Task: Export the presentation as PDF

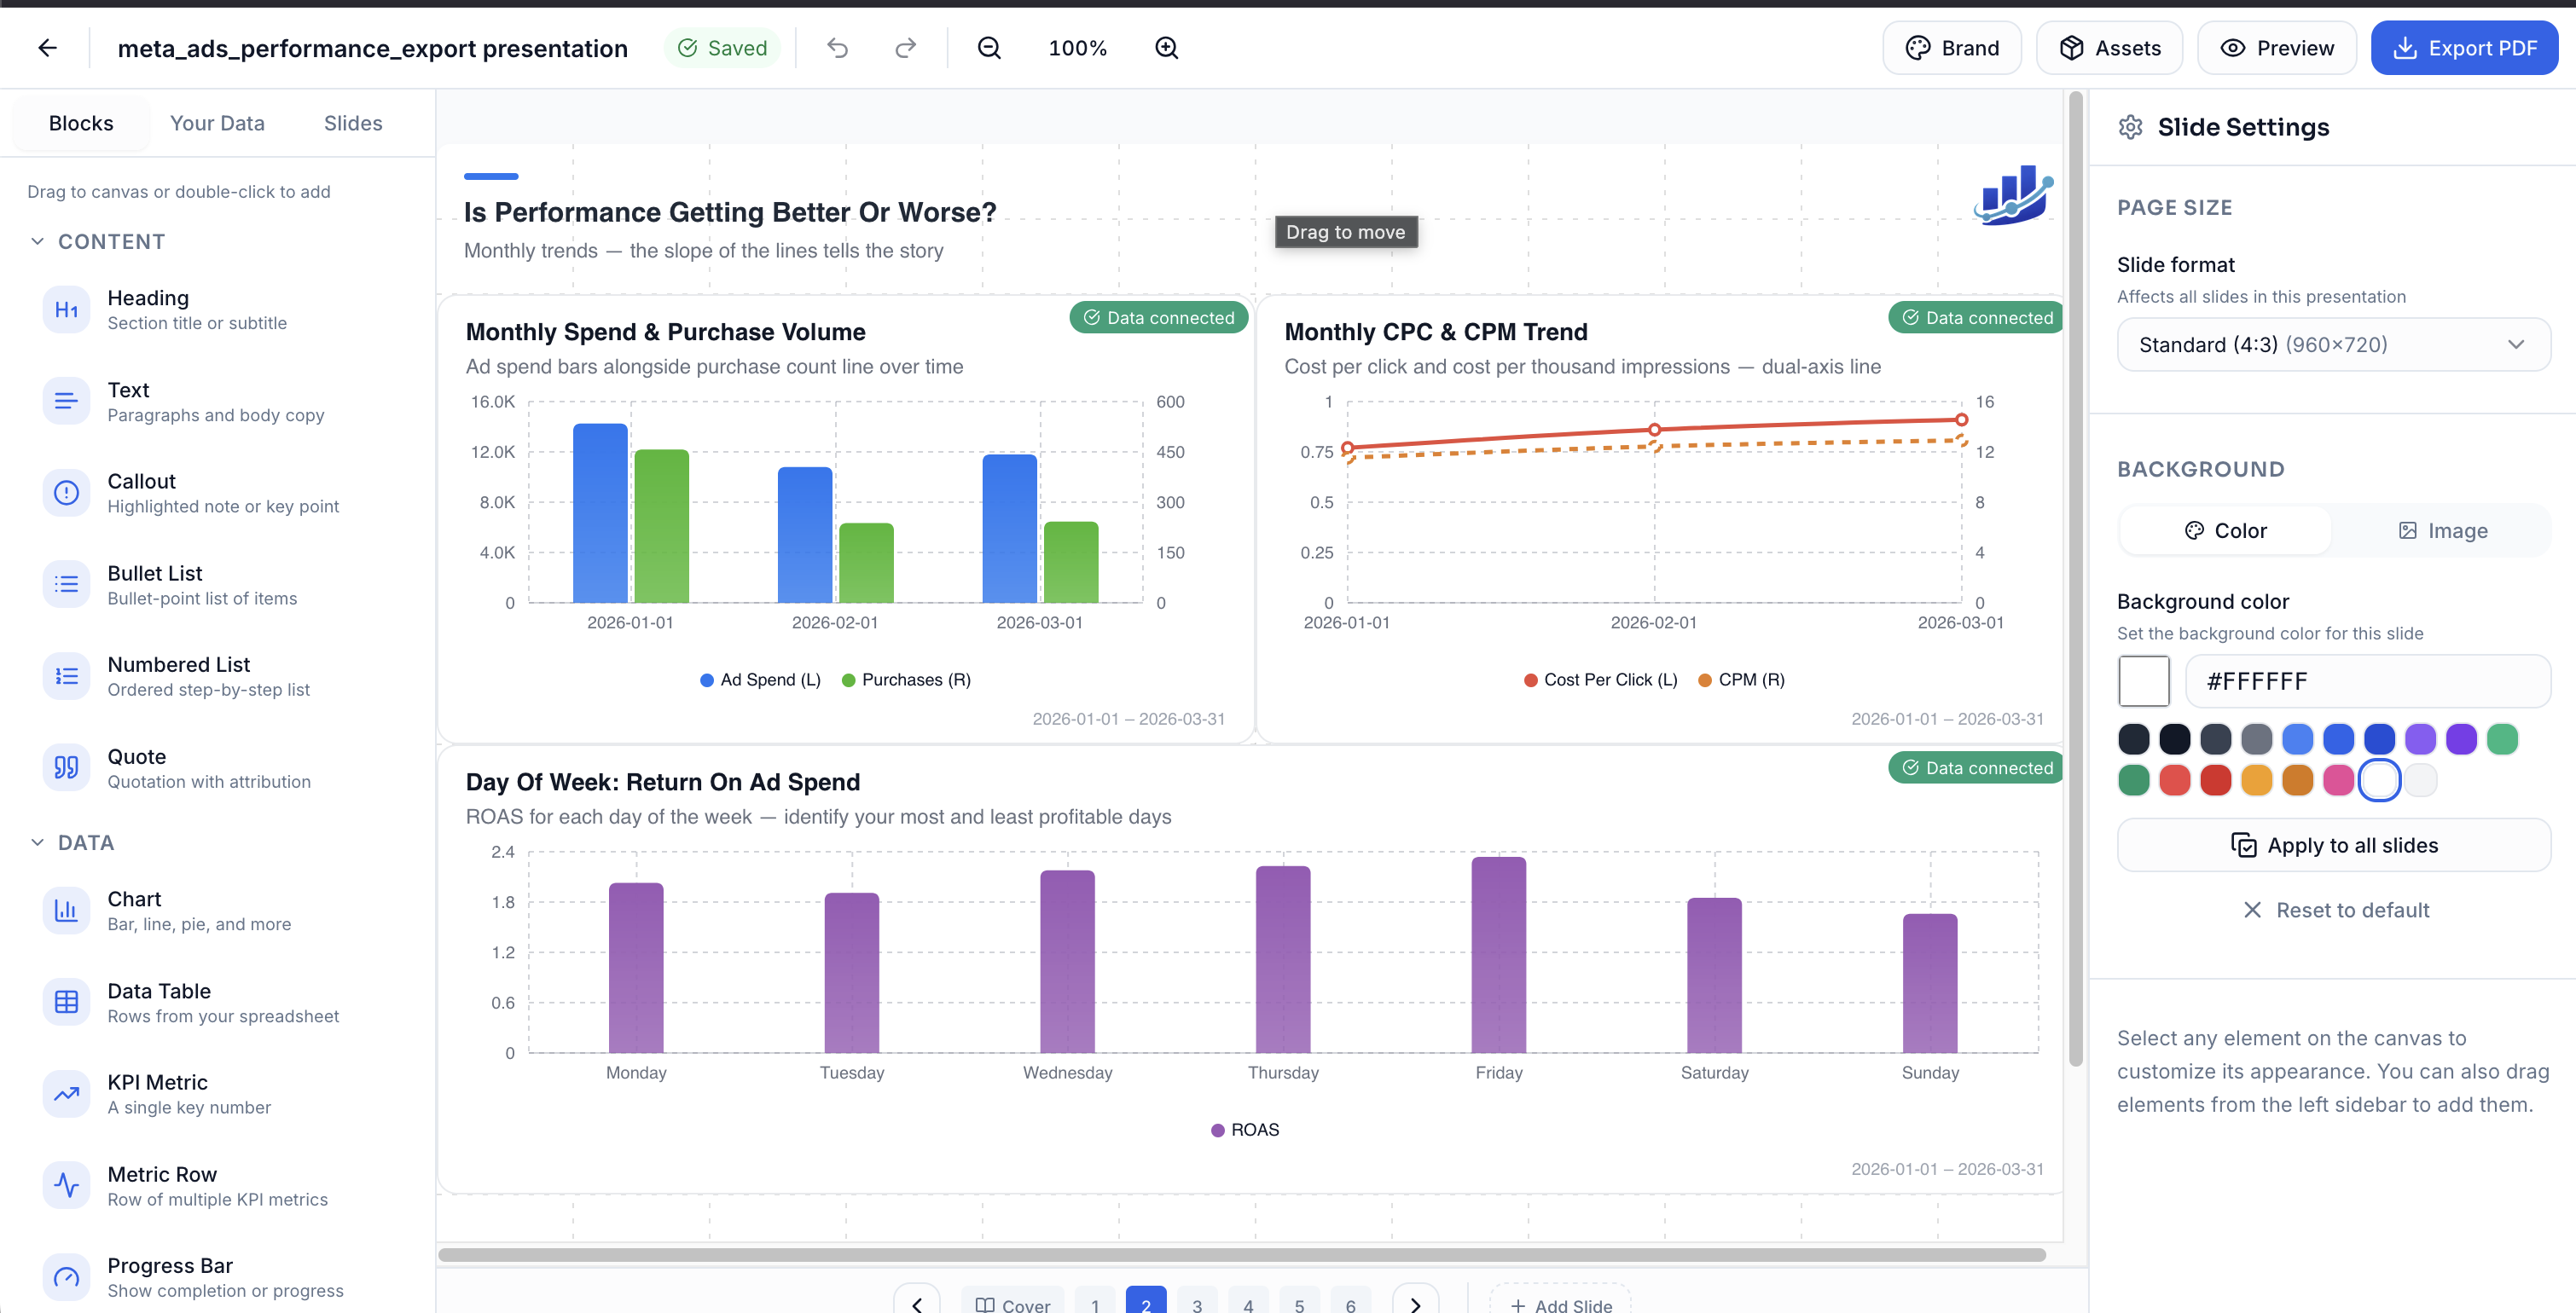Action: 2464,47
